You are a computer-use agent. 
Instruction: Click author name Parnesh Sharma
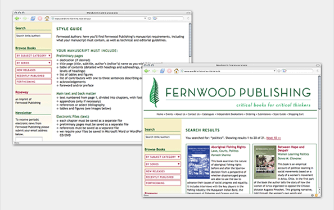(x=221, y=155)
